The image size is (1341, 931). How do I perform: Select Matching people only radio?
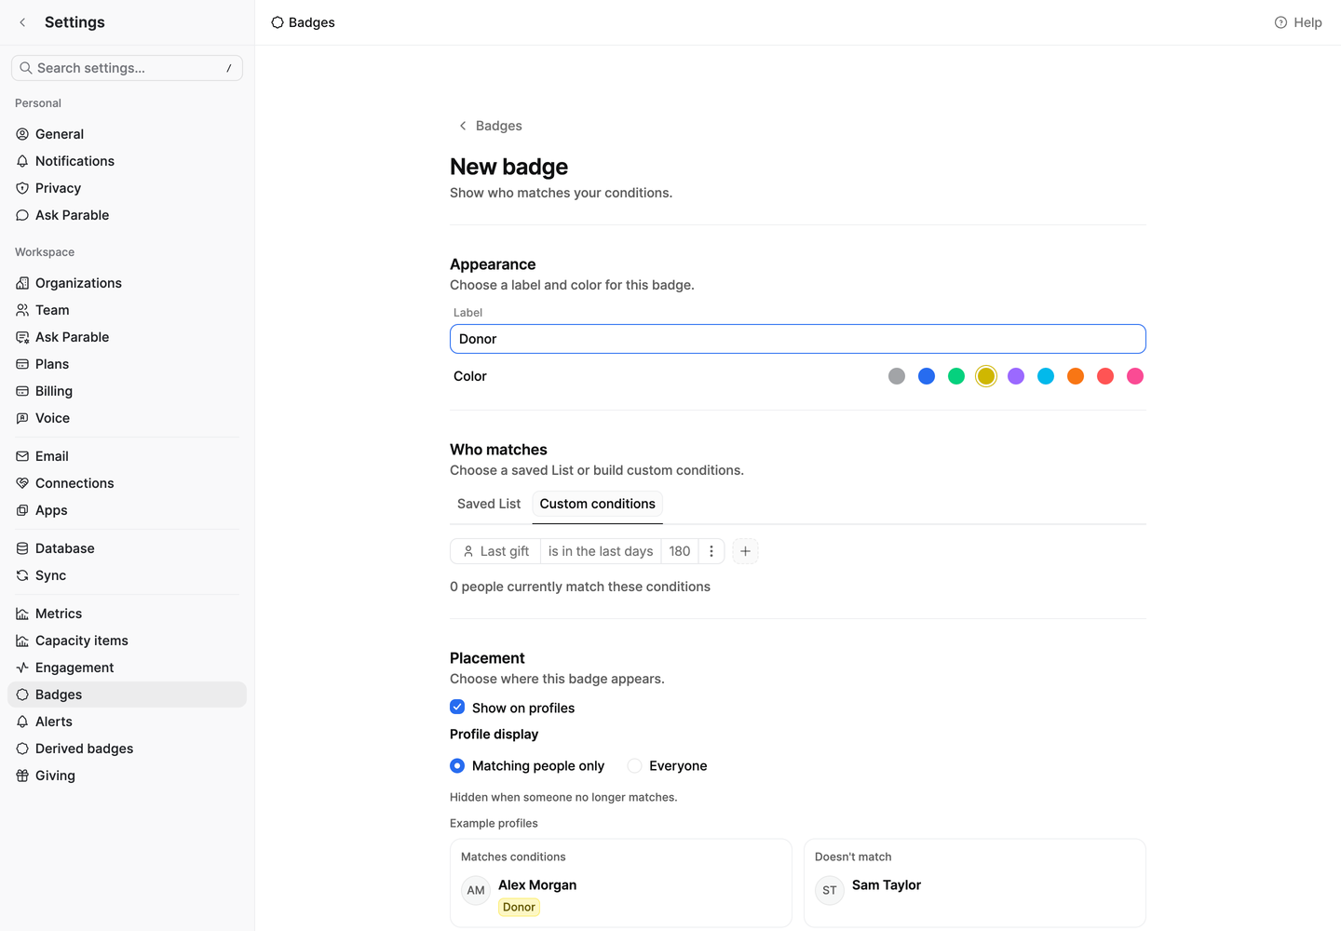pyautogui.click(x=457, y=765)
